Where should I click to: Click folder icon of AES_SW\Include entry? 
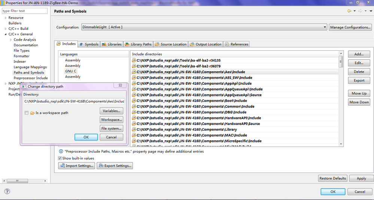(134, 78)
